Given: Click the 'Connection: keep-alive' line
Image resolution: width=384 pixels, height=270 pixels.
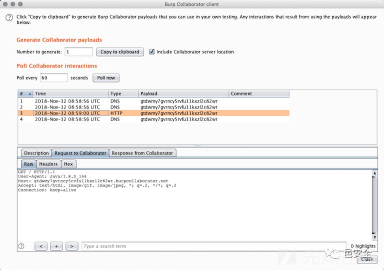Looking at the screenshot, I should pos(47,190).
